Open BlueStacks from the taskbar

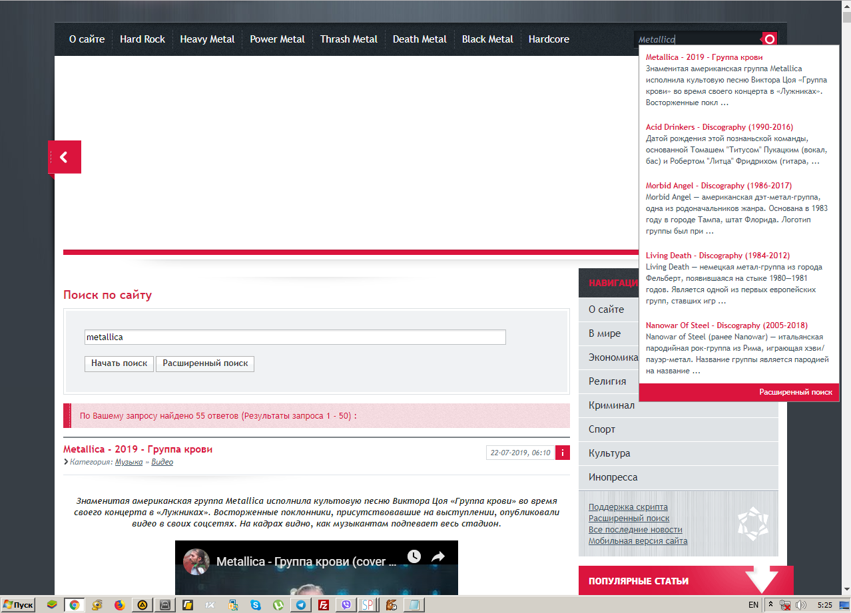click(52, 605)
